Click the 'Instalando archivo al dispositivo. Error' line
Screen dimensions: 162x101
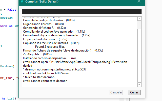coord(49,58)
